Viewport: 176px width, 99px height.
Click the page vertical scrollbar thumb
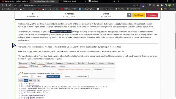tap(175, 41)
